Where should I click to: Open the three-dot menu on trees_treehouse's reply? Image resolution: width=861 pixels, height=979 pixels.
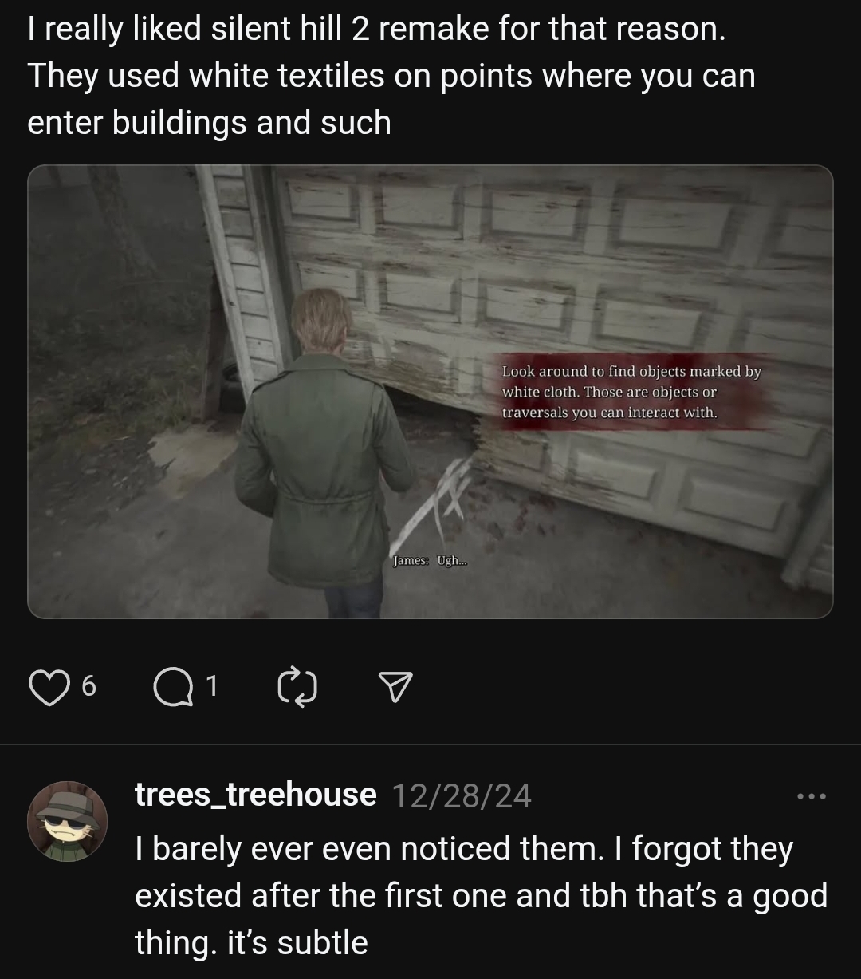point(812,795)
